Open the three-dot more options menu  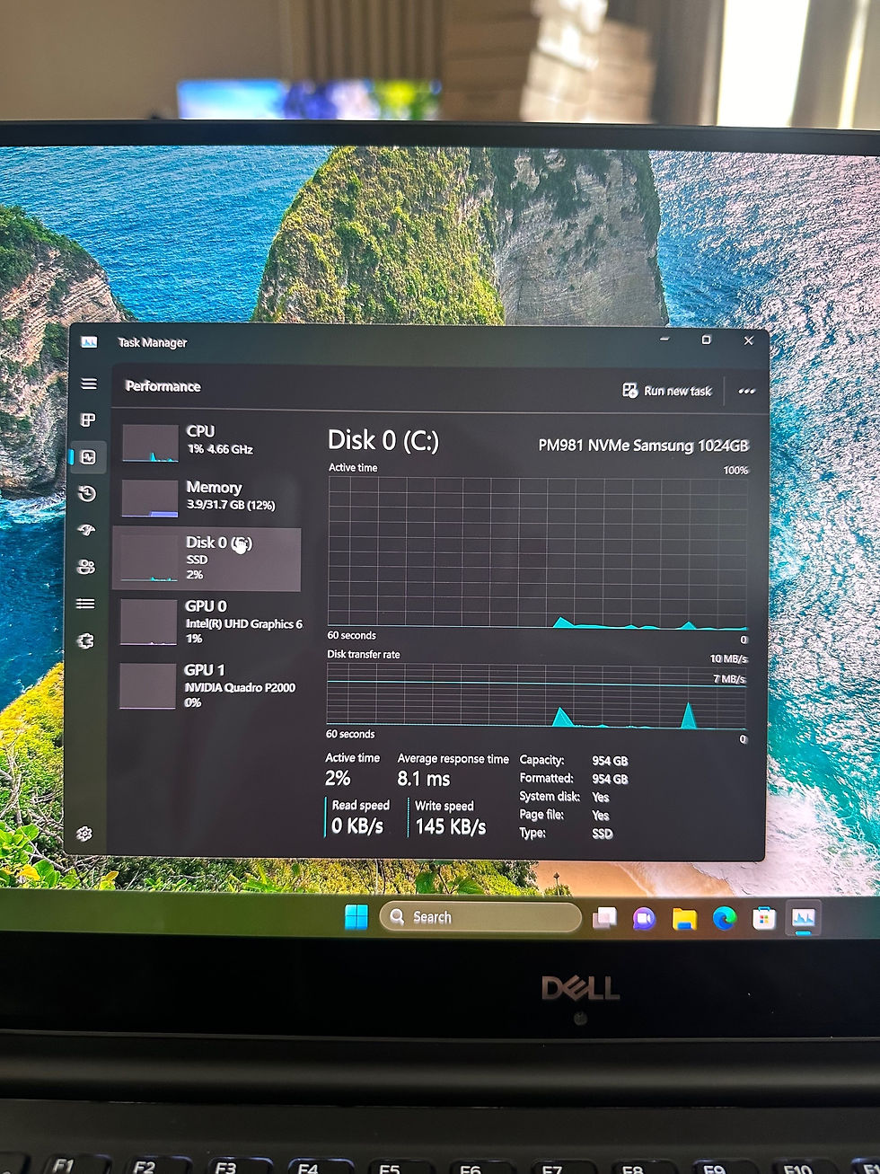coord(746,391)
